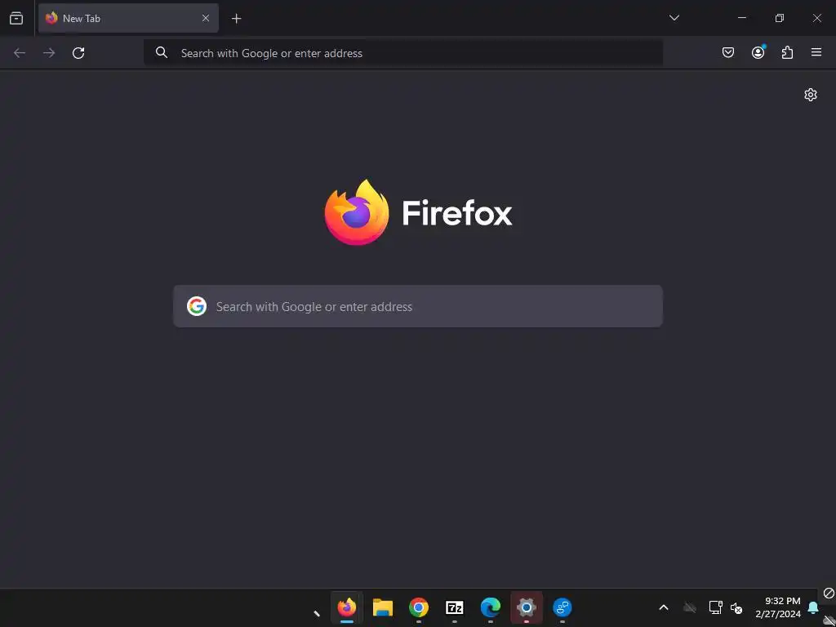
Task: Close the New Tab tab
Action: (205, 18)
